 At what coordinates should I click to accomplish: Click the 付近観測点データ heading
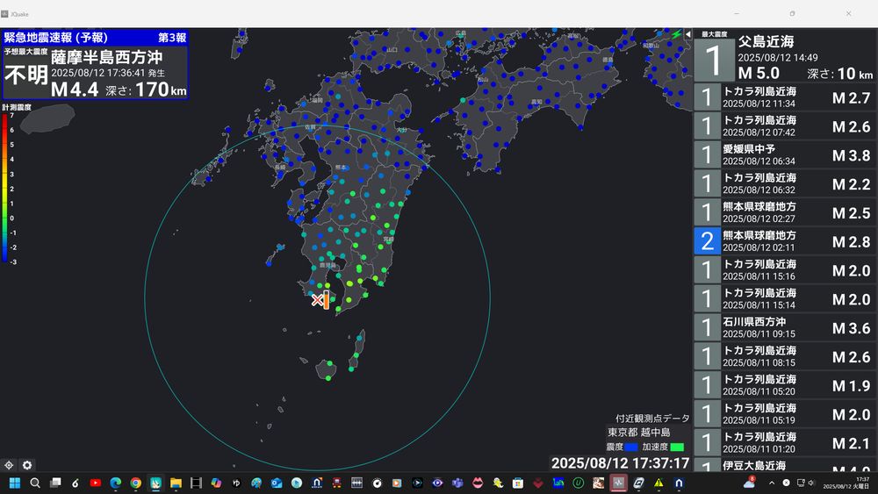[652, 418]
